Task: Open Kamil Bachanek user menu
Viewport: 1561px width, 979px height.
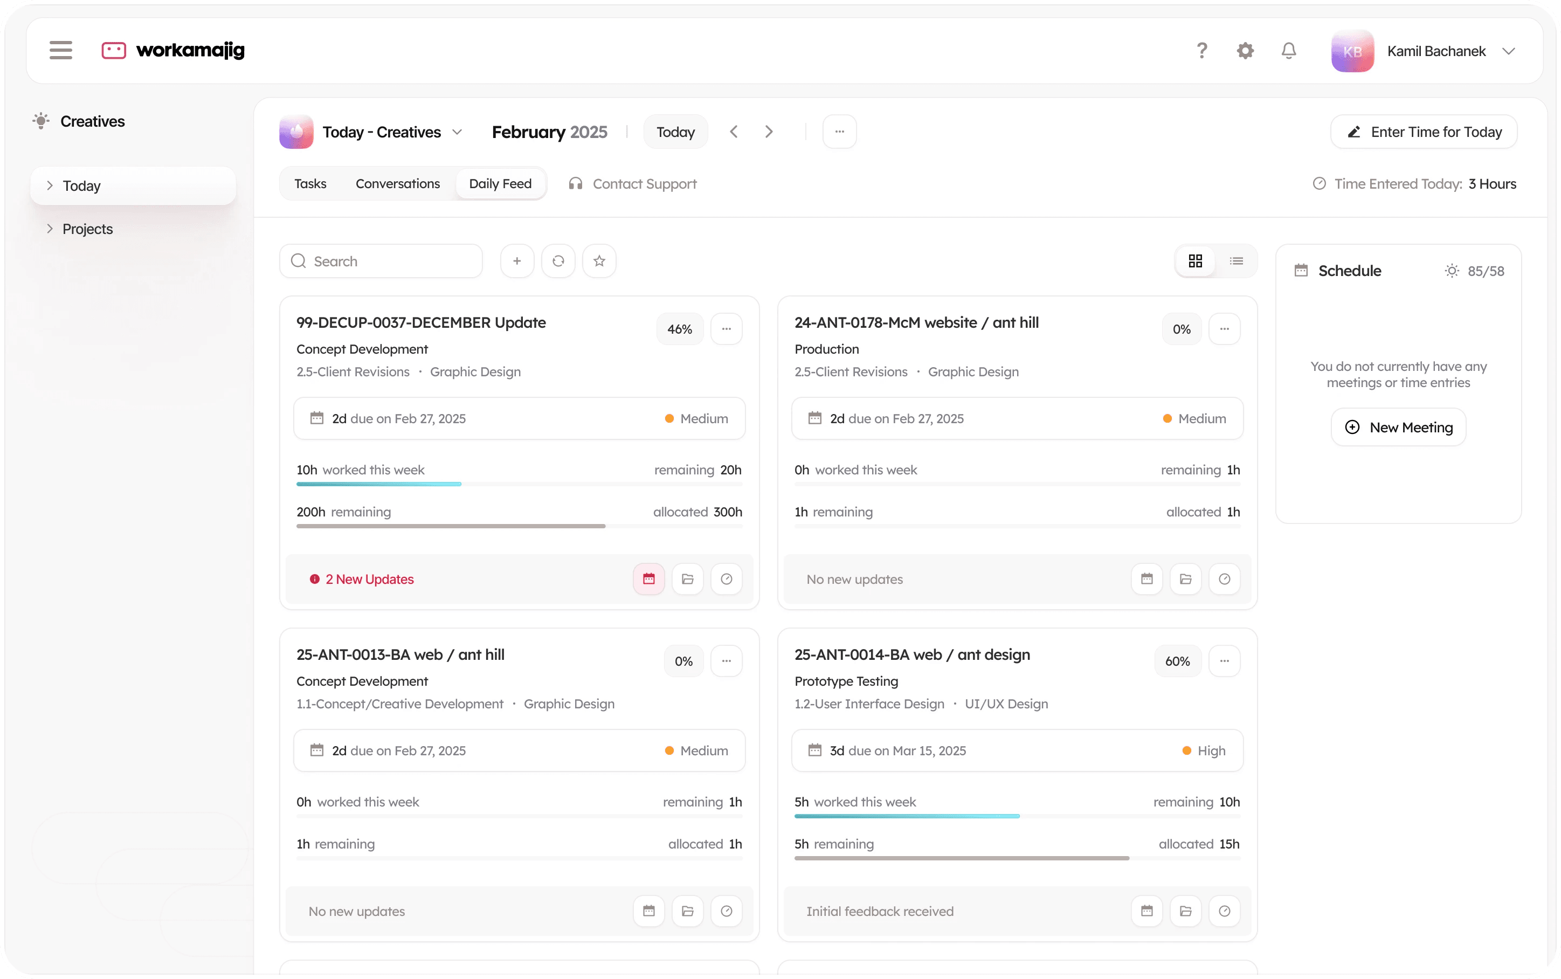Action: tap(1423, 51)
